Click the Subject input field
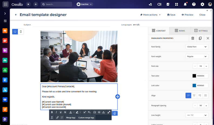214x125 pixels. 71,25
